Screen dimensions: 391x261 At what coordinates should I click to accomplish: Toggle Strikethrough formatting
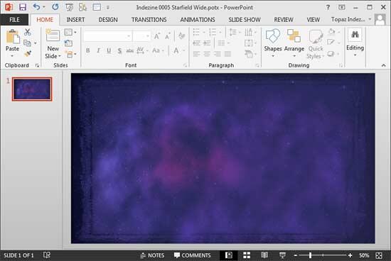pos(130,51)
